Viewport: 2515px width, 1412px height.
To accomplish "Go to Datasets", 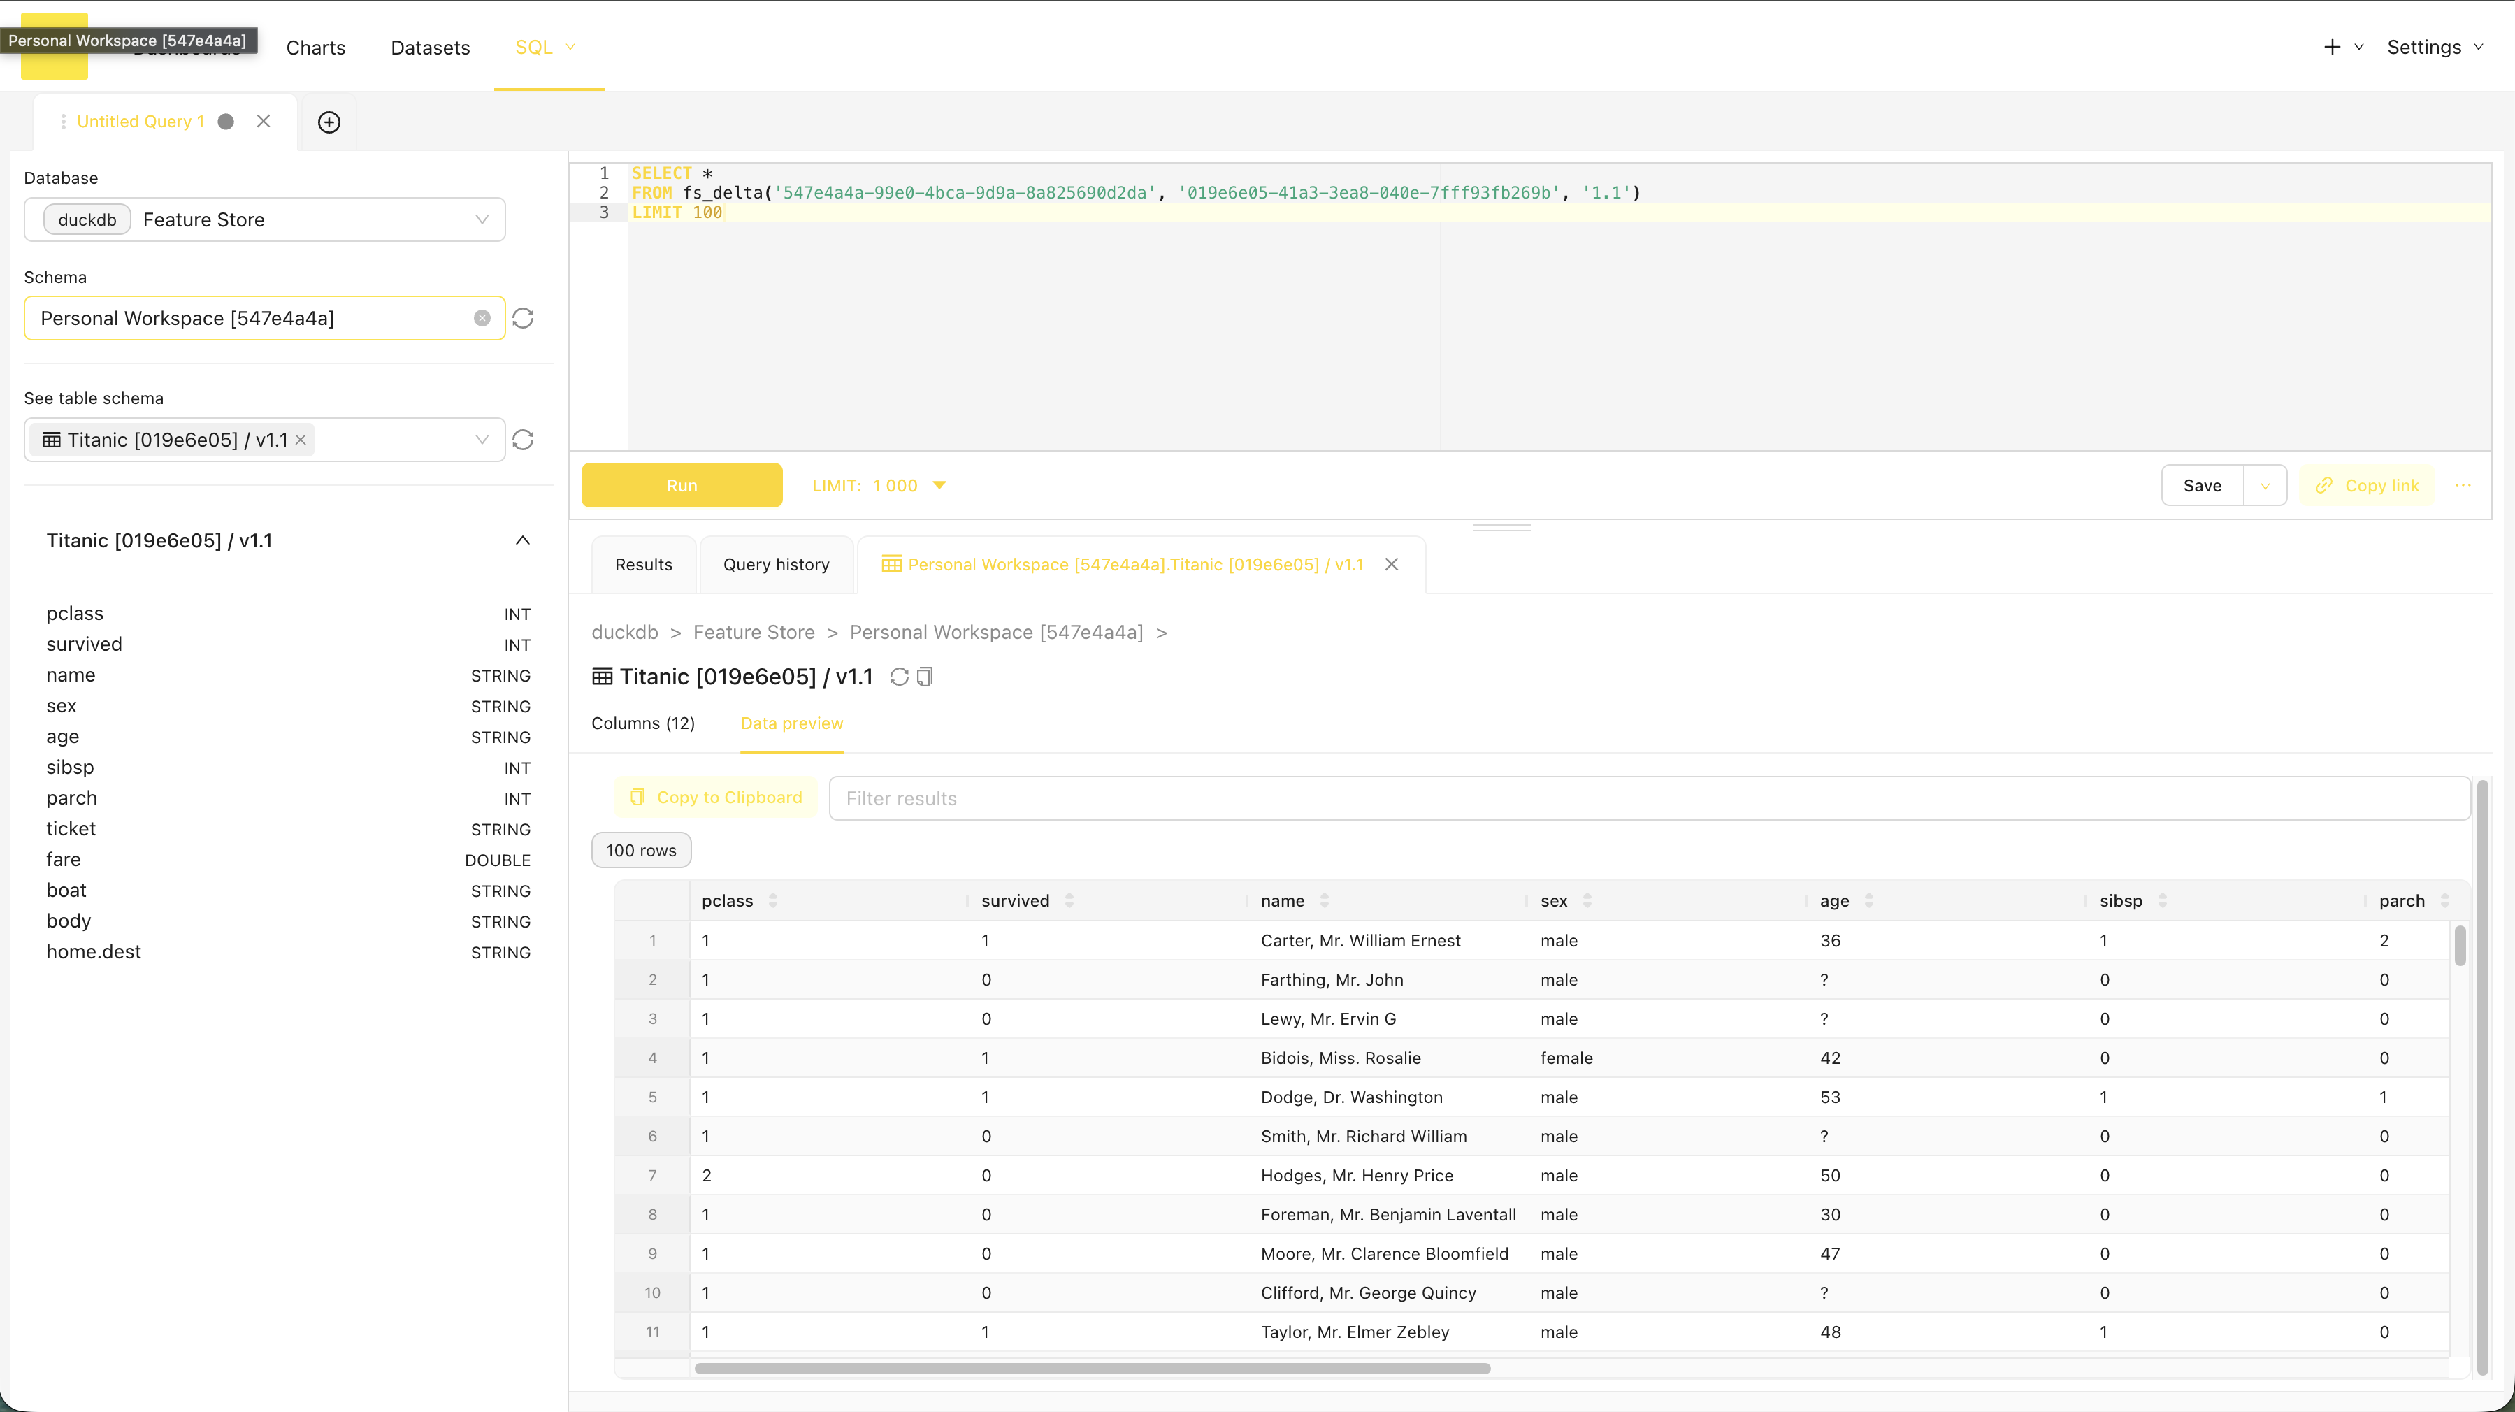I will [x=430, y=48].
